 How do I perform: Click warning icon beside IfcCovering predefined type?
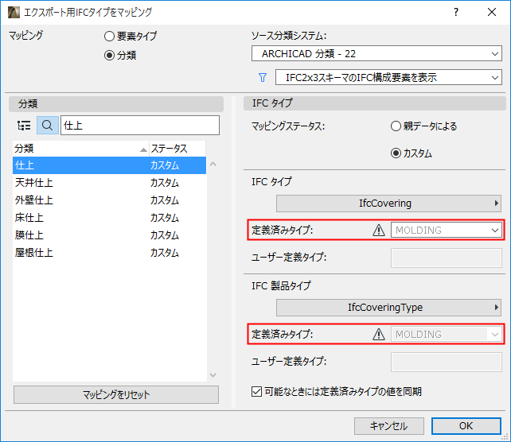point(379,230)
